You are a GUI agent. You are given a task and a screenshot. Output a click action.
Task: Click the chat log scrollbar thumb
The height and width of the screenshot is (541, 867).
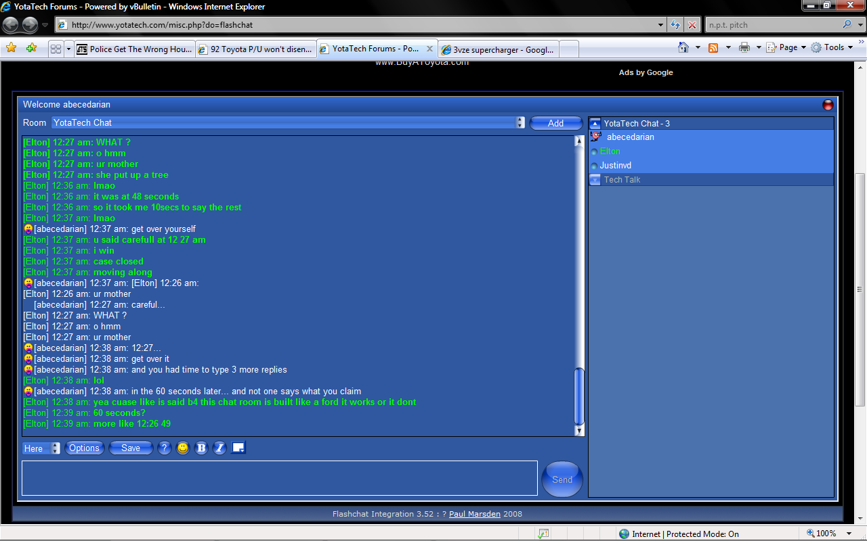pyautogui.click(x=579, y=396)
